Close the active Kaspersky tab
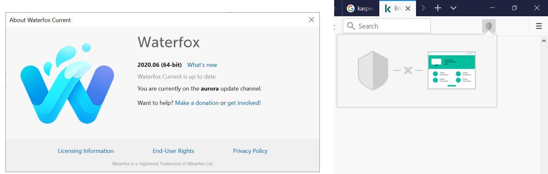 (408, 8)
